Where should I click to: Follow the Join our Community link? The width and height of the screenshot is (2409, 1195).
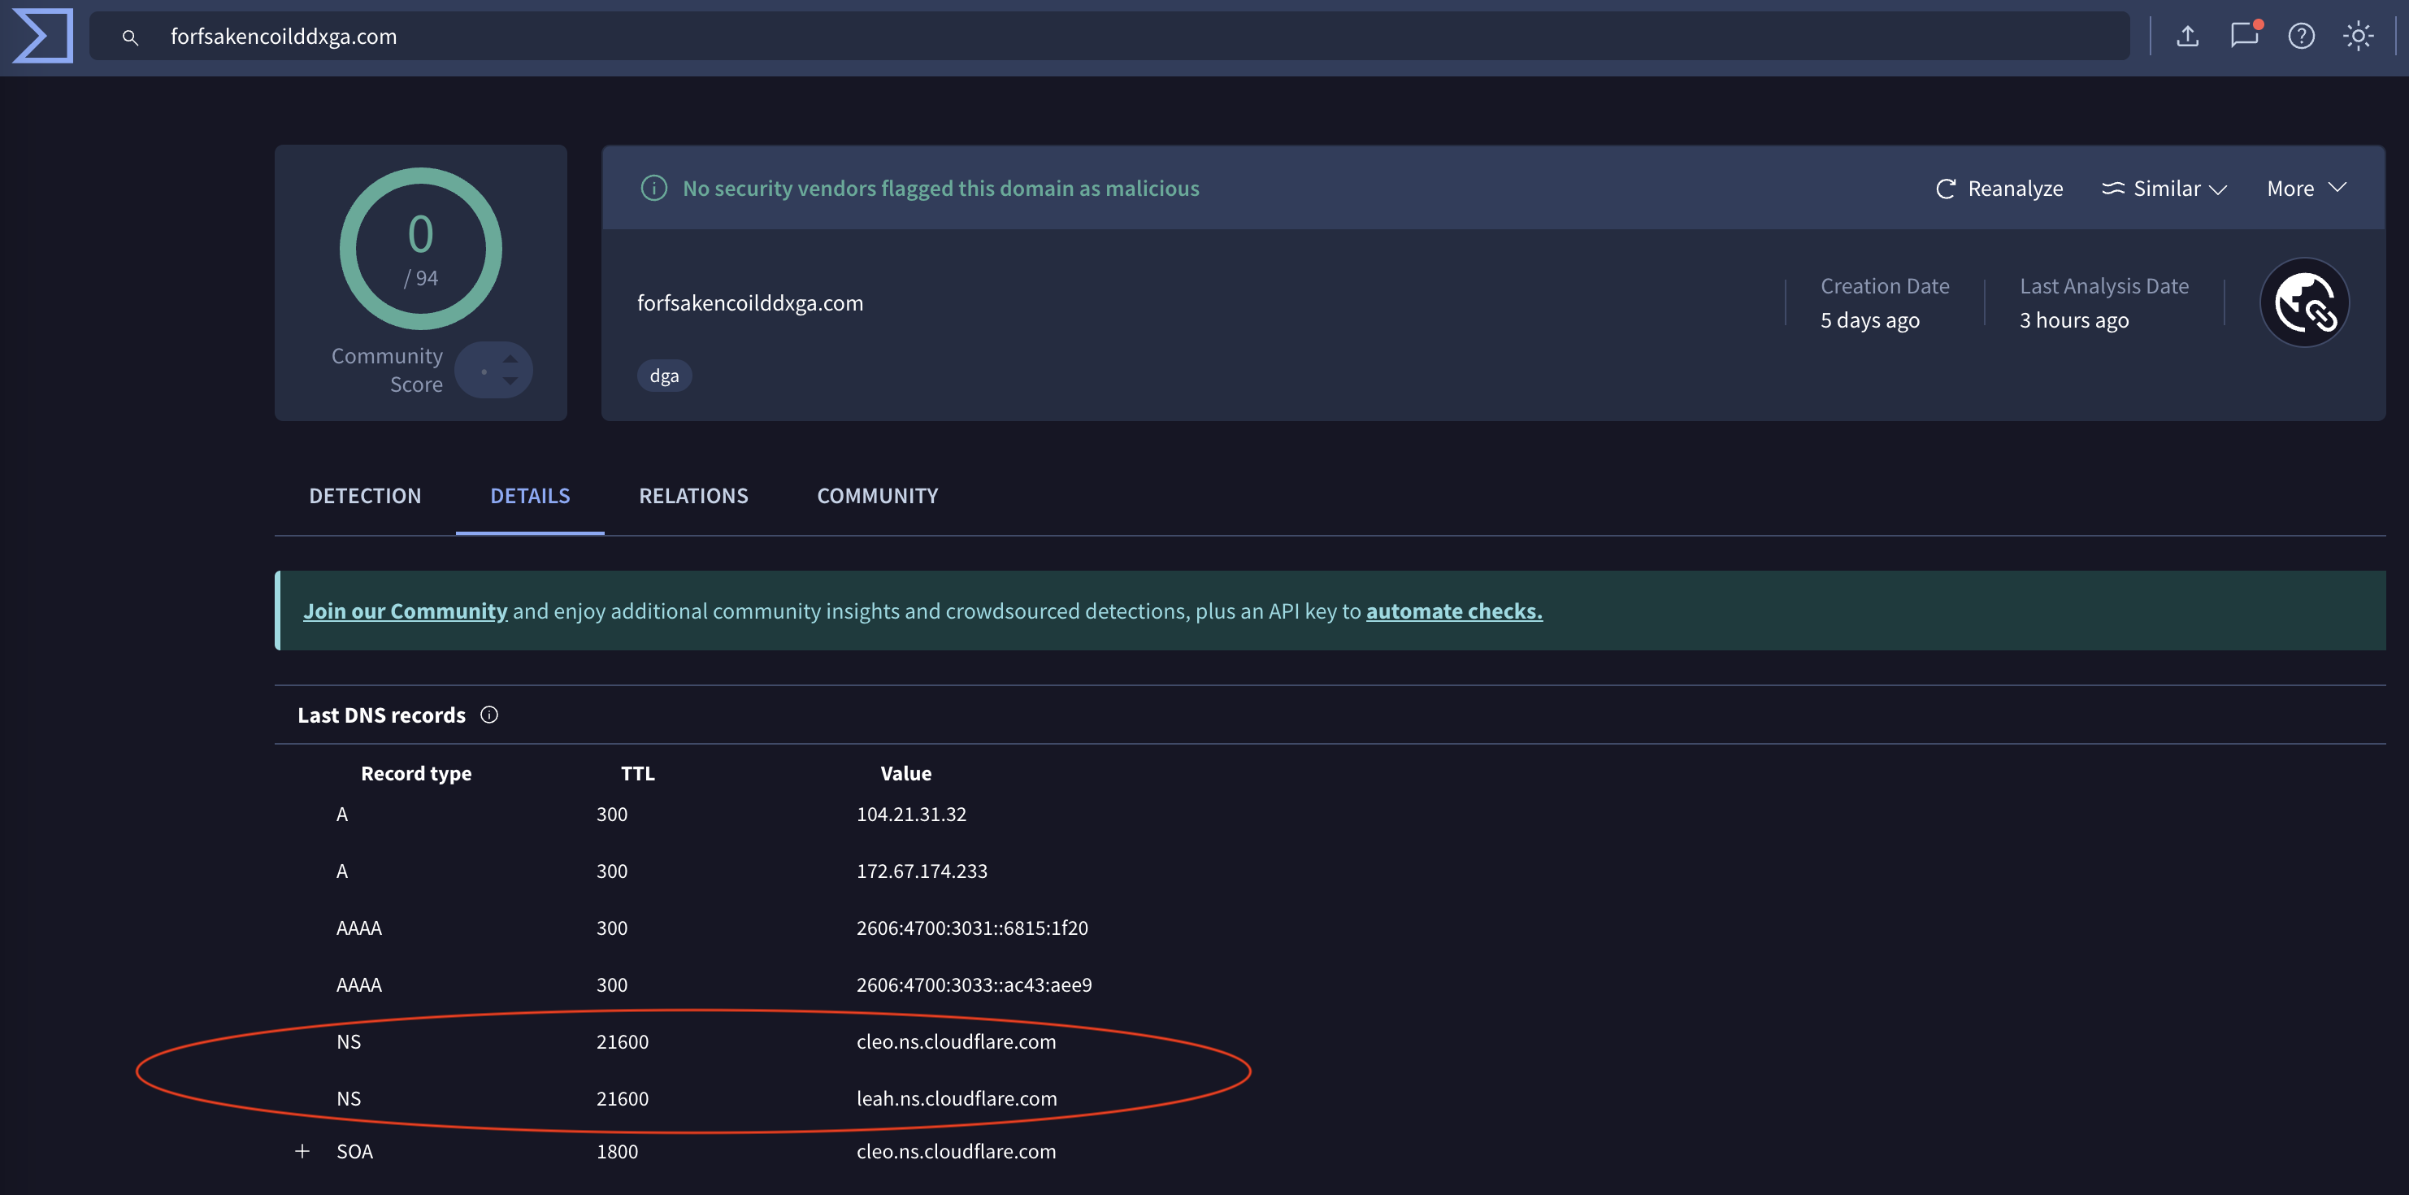coord(405,611)
